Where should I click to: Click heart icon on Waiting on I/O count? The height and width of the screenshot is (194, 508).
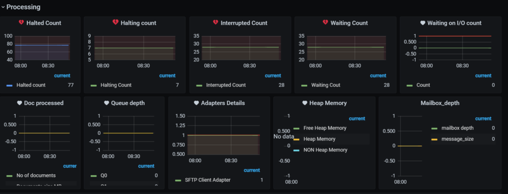423,23
